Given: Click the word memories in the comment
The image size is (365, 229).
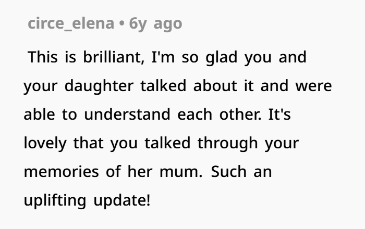Looking at the screenshot, I should point(61,172).
